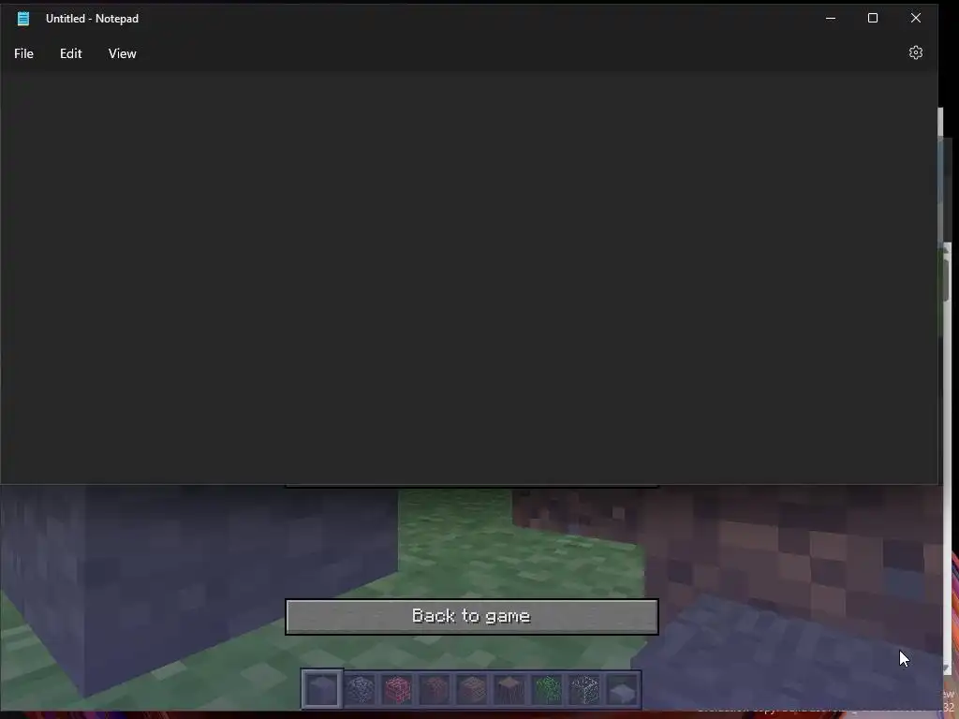
Task: Click inside the Notepad text editing area
Action: [x=468, y=276]
